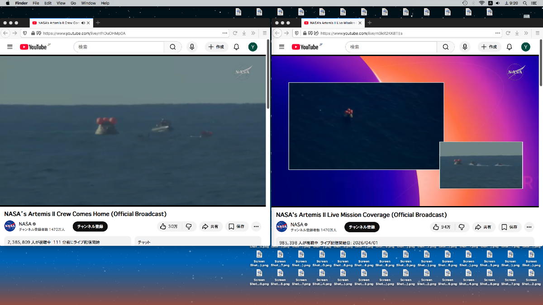Open the Edit menu in menu bar
This screenshot has width=543, height=305.
pyautogui.click(x=48, y=3)
